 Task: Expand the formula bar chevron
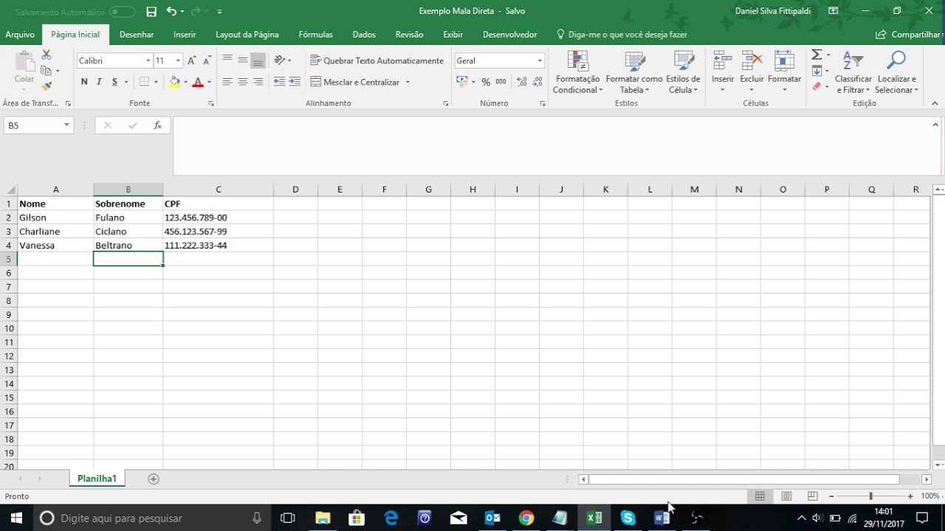(935, 125)
